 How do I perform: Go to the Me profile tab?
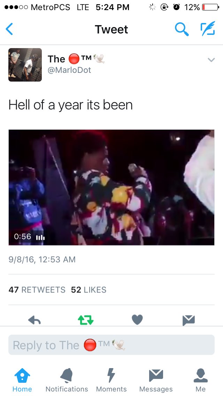200,380
